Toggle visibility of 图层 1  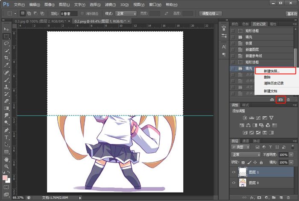click(234, 172)
